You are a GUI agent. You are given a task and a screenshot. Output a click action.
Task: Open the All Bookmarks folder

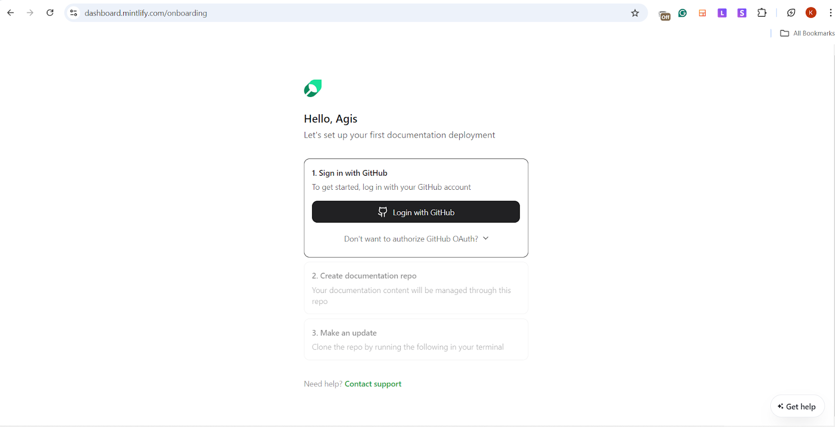tap(807, 33)
